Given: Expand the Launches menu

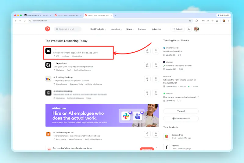Looking at the screenshot, I should click(116, 29).
